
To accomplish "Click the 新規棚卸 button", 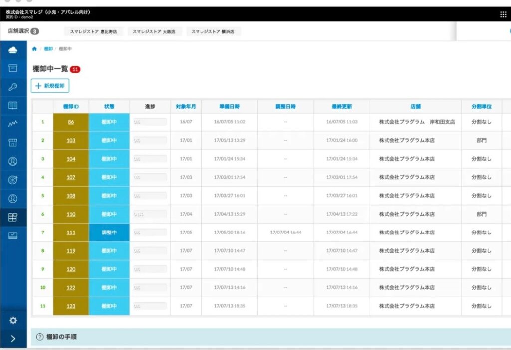I will click(50, 86).
